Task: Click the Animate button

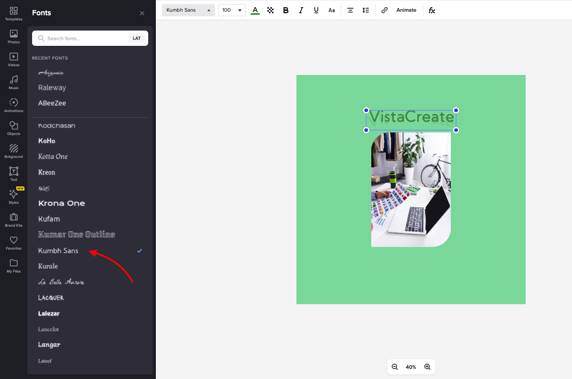Action: coord(406,10)
